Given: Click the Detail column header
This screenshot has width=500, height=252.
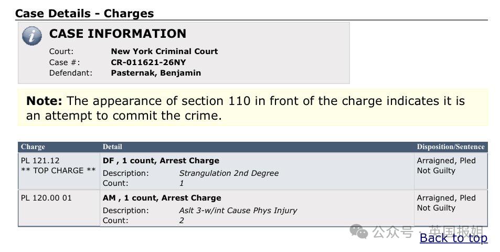Looking at the screenshot, I should coord(112,147).
